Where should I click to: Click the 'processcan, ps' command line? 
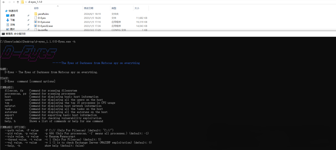coord(40,94)
